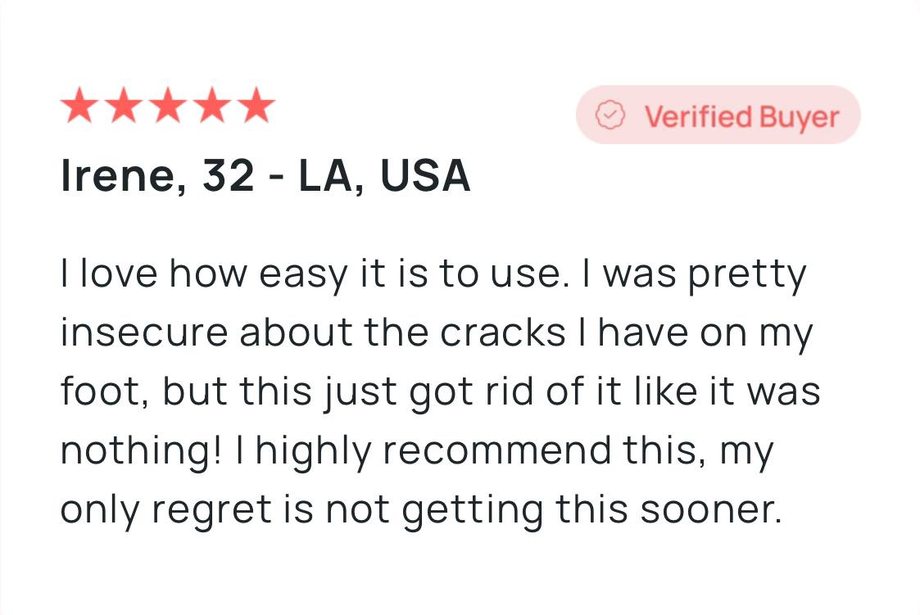The height and width of the screenshot is (615, 920).
Task: Click the word nothing! in the review
Action: (142, 451)
